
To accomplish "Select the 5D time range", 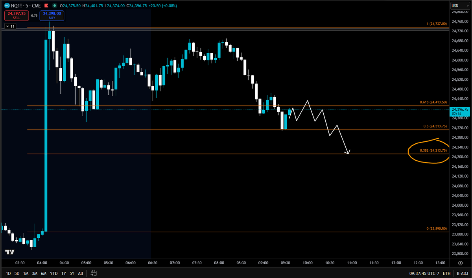I will pos(17,273).
